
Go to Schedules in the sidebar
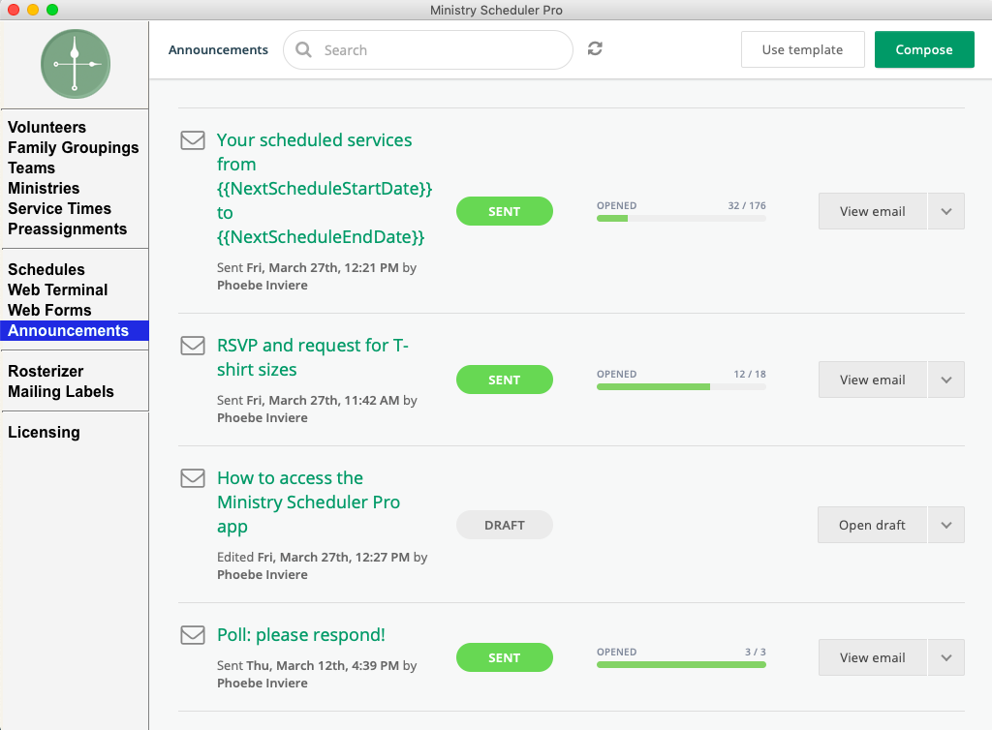(46, 269)
